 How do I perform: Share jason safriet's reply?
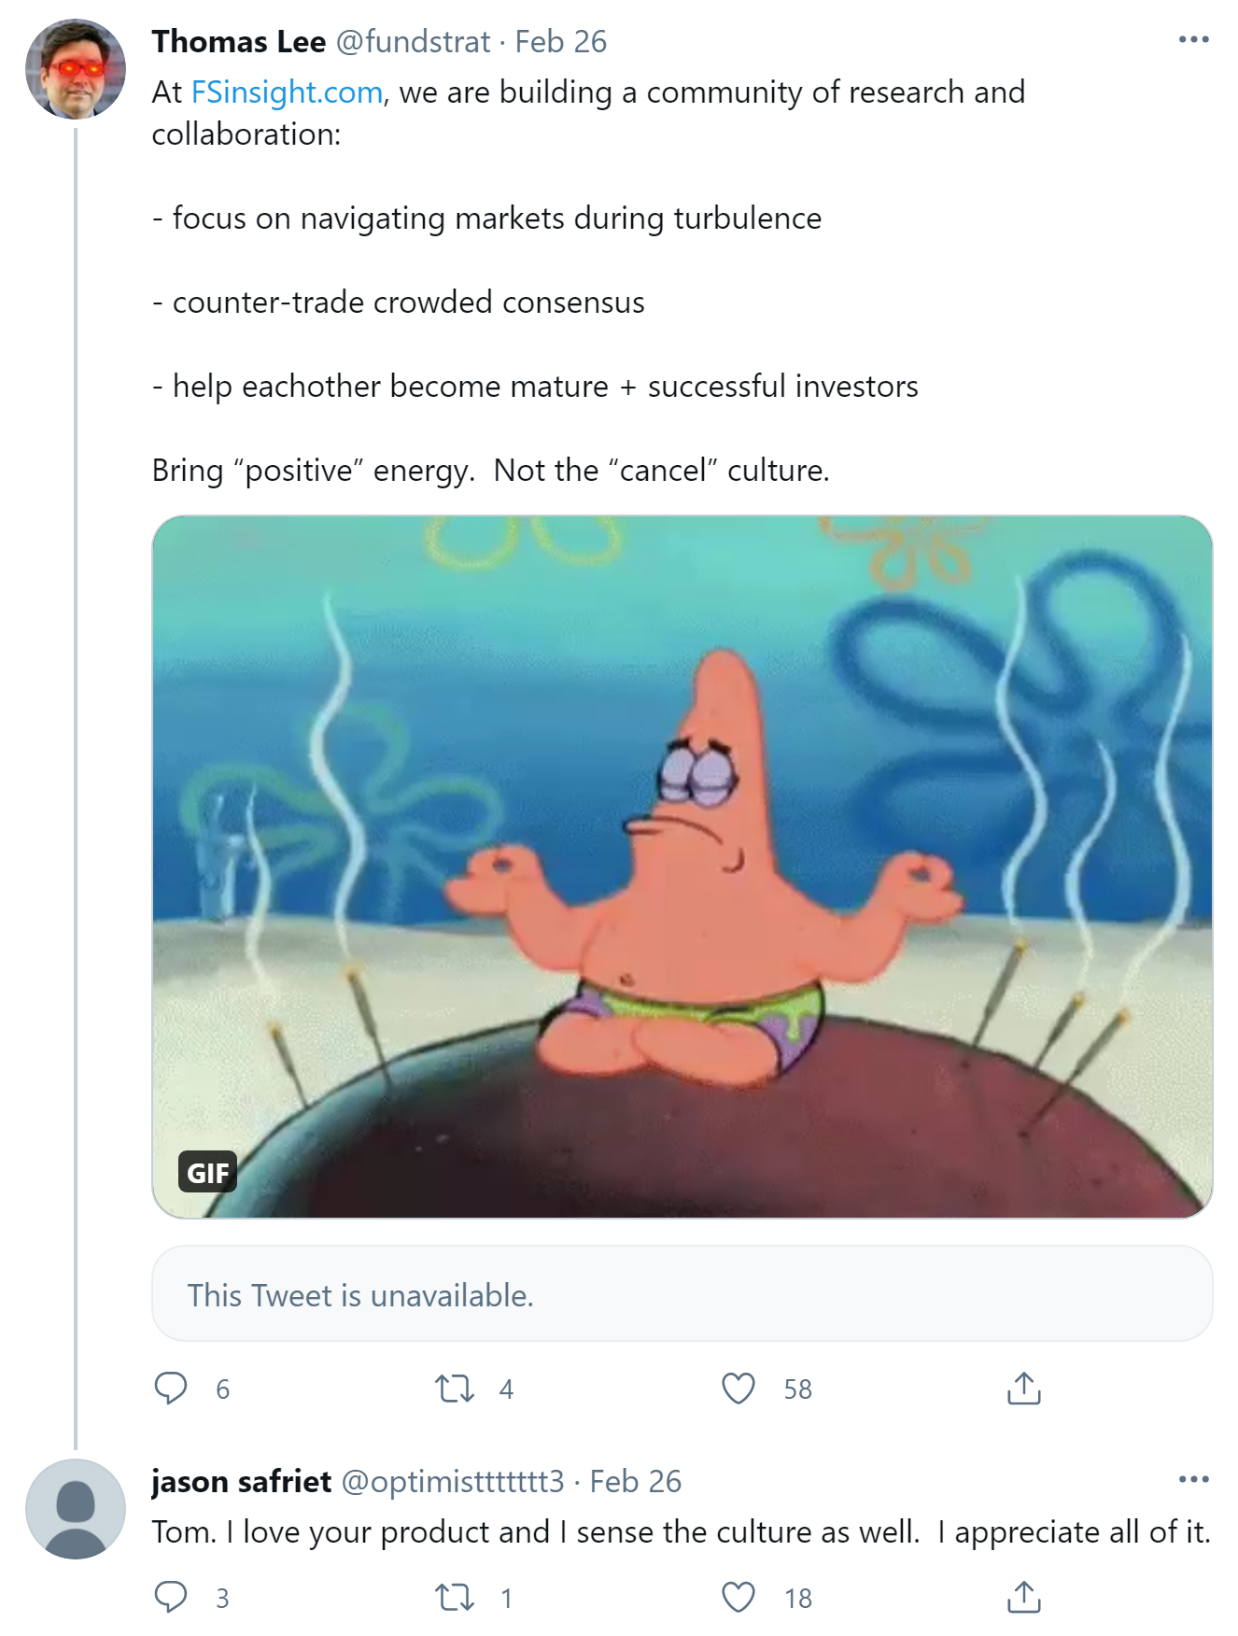tap(1023, 1598)
